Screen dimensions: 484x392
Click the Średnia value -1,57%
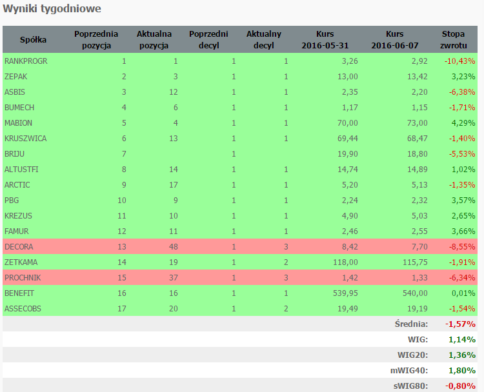[459, 324]
